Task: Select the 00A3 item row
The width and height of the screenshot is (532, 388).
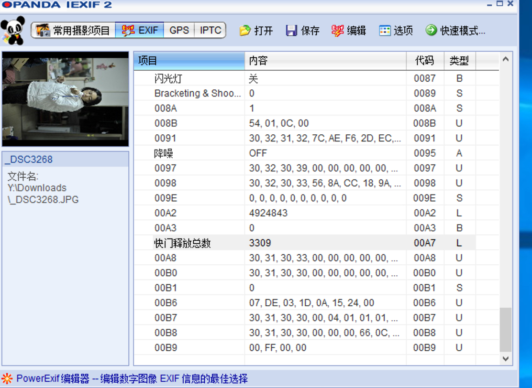Action: (x=316, y=228)
